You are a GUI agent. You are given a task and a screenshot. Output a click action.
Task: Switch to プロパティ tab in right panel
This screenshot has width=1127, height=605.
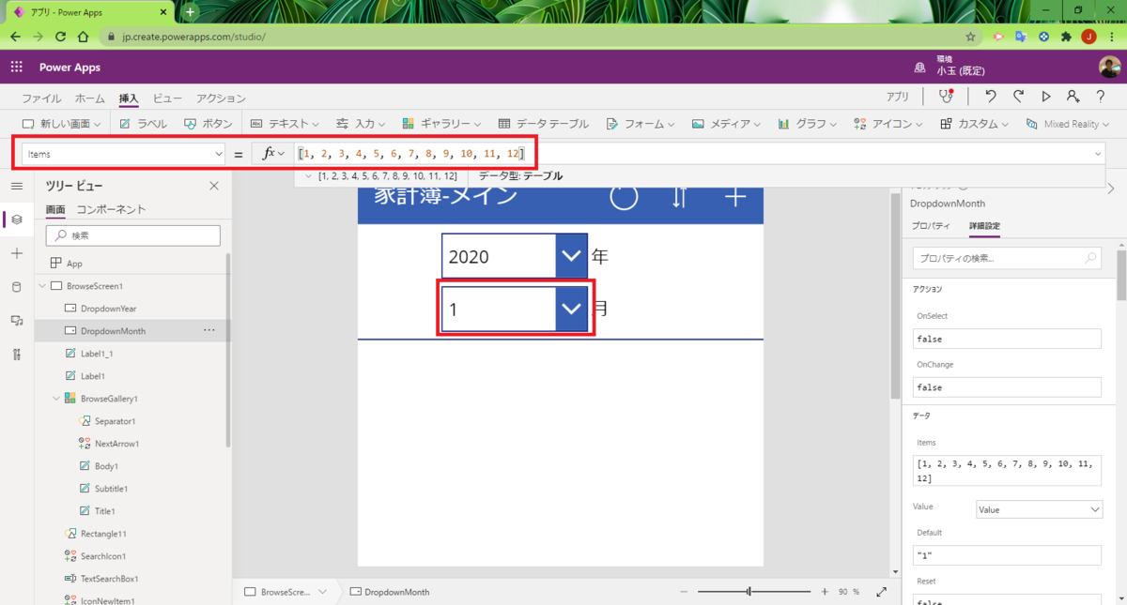click(931, 226)
